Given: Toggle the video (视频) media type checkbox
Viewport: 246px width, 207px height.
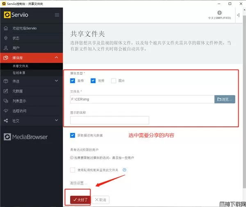Looking at the screenshot, I should click(93, 81).
